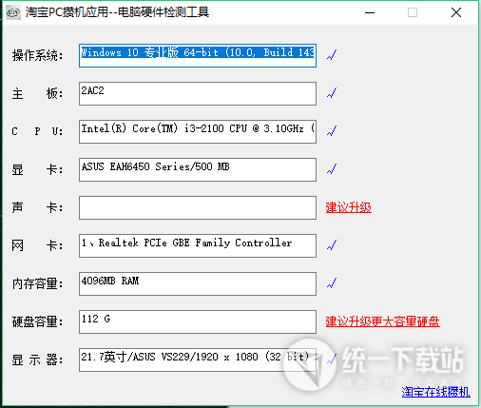This screenshot has height=408, width=481.
Task: Click the checkmark beside the ASUS EAH6450 field
Action: [x=332, y=168]
